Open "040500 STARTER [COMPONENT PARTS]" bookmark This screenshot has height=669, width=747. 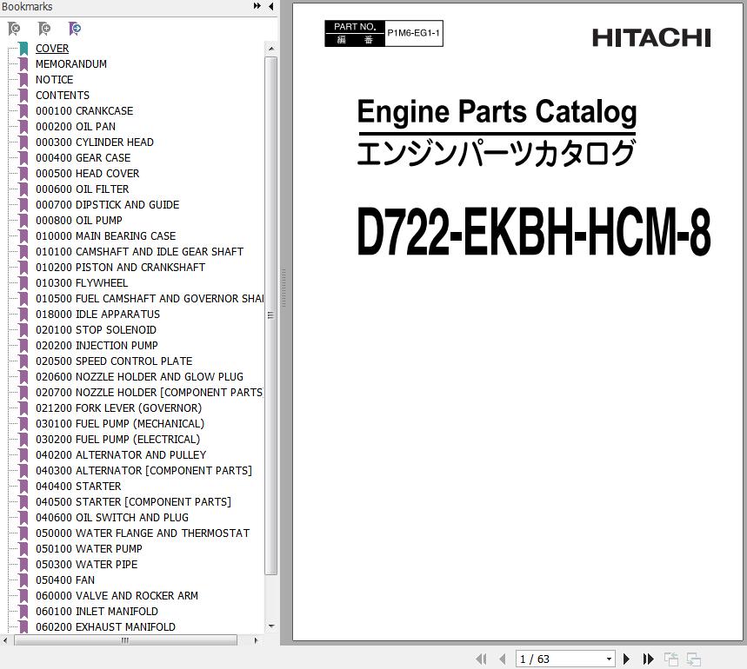tap(133, 502)
